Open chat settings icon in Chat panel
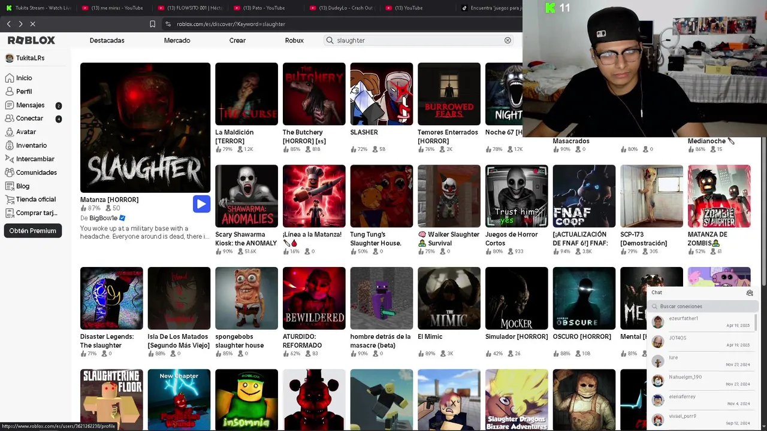This screenshot has height=431, width=767. 750,293
